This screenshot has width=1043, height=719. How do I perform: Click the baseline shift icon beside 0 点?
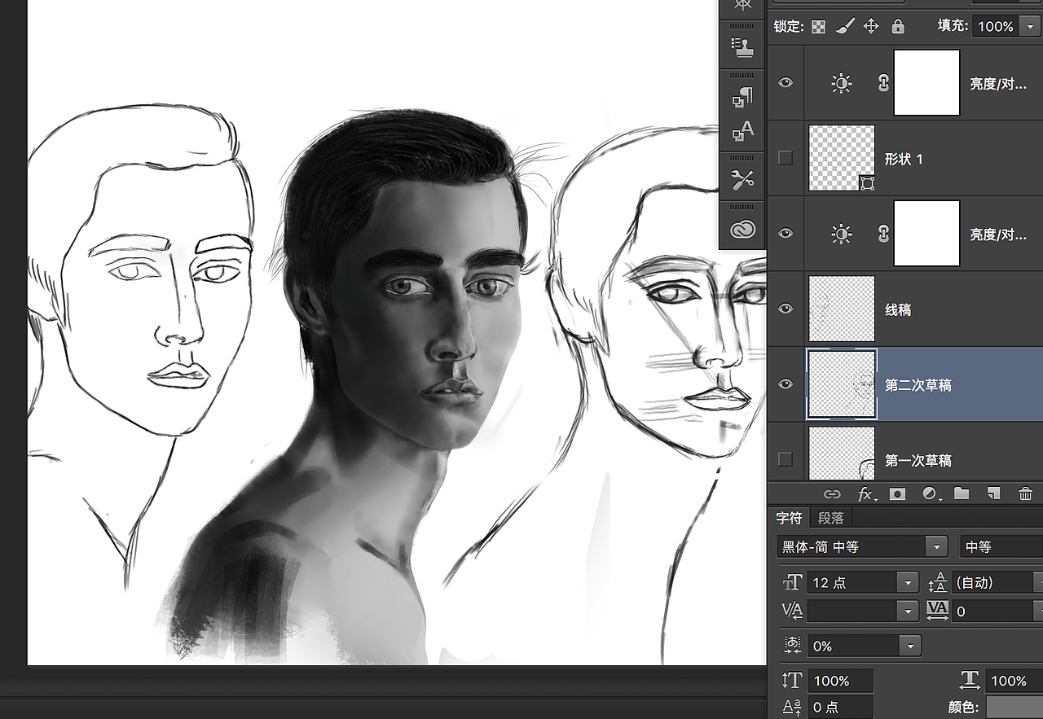click(x=792, y=708)
